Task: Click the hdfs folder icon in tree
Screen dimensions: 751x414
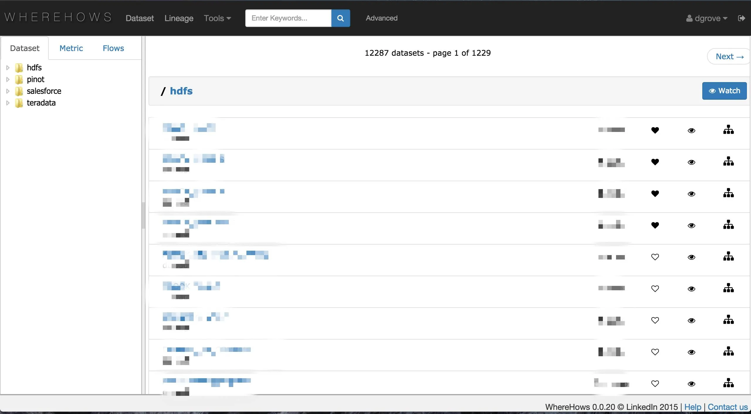Action: pyautogui.click(x=19, y=68)
